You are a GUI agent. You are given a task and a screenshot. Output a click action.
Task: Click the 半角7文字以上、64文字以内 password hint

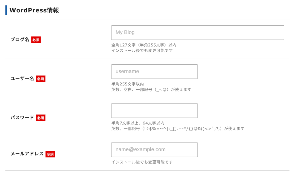(x=138, y=123)
